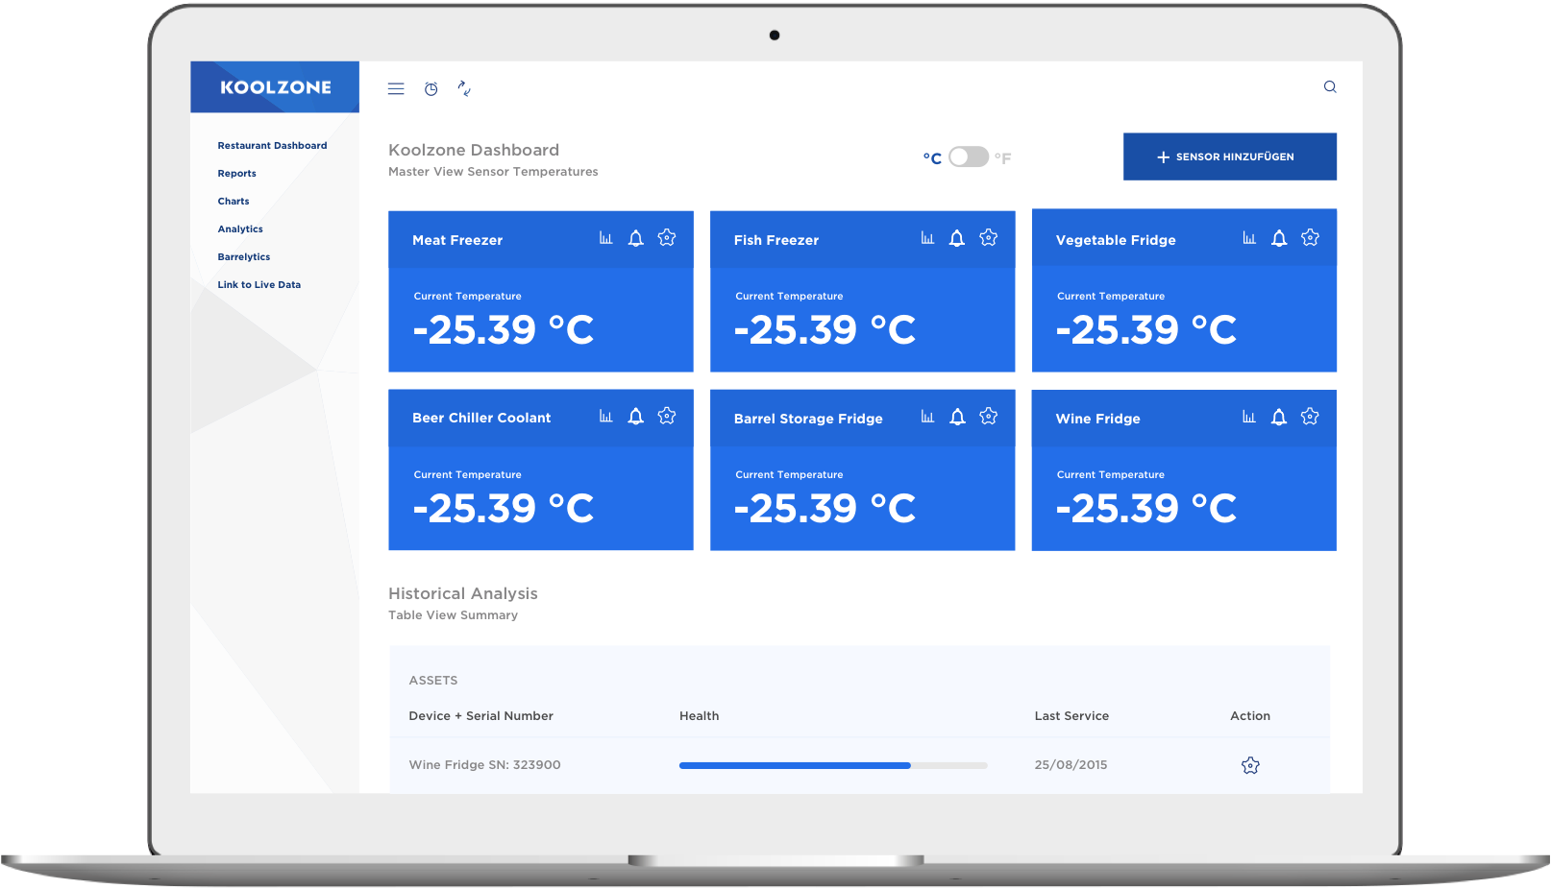
Task: Click the Wine Fridge SN: 323900 row
Action: (484, 765)
